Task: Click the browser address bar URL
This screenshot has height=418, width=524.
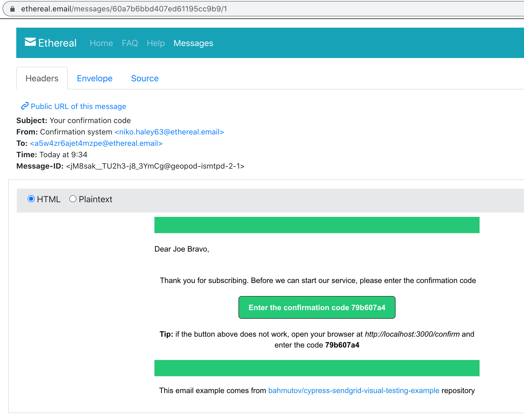Action: point(124,9)
